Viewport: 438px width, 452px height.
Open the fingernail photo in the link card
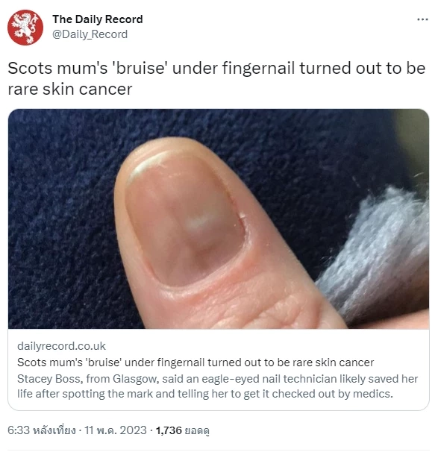point(219,219)
